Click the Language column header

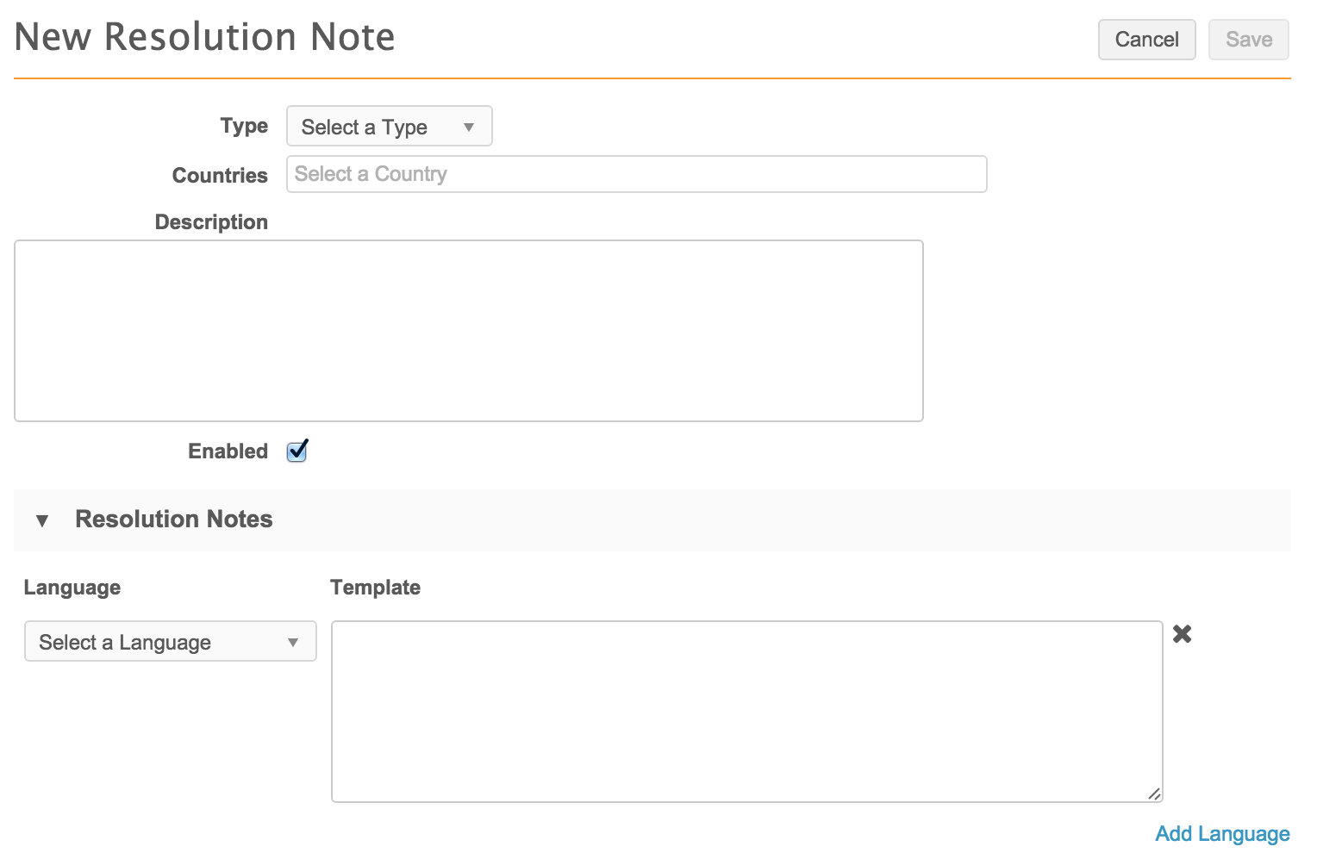72,588
